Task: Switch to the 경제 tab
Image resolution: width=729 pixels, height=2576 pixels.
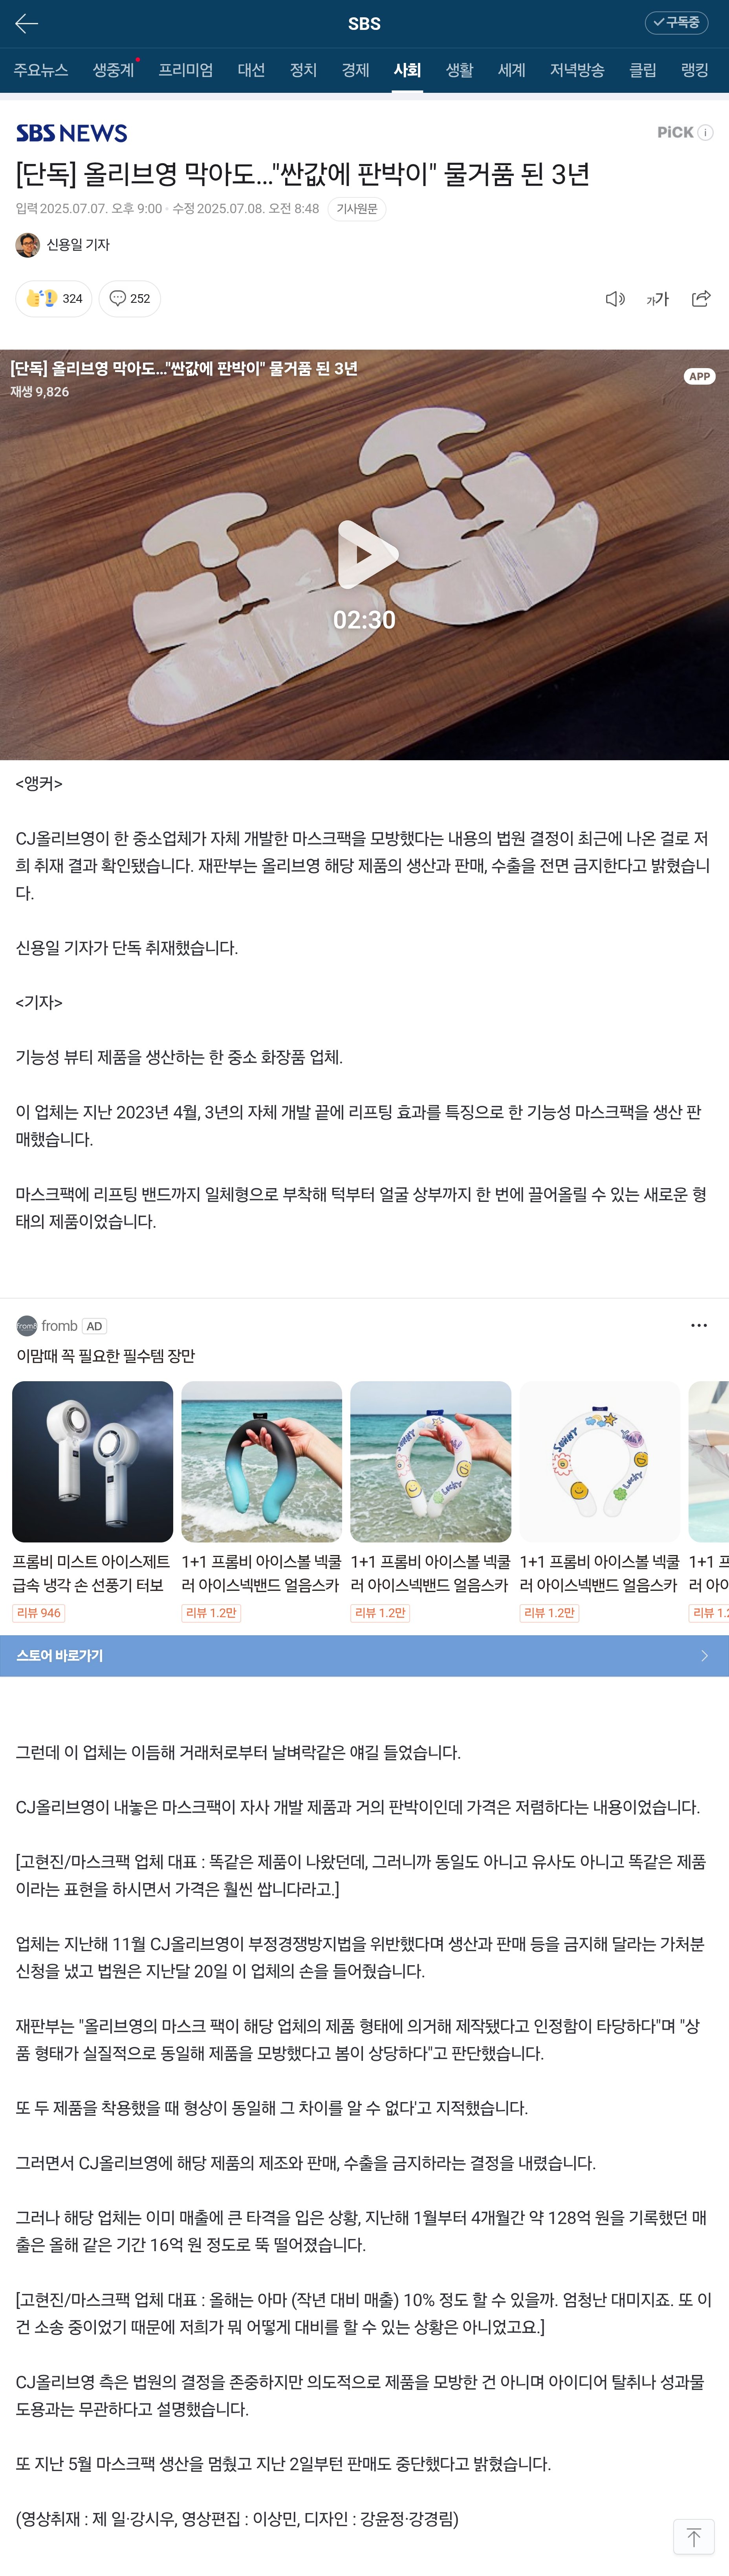Action: (x=355, y=70)
